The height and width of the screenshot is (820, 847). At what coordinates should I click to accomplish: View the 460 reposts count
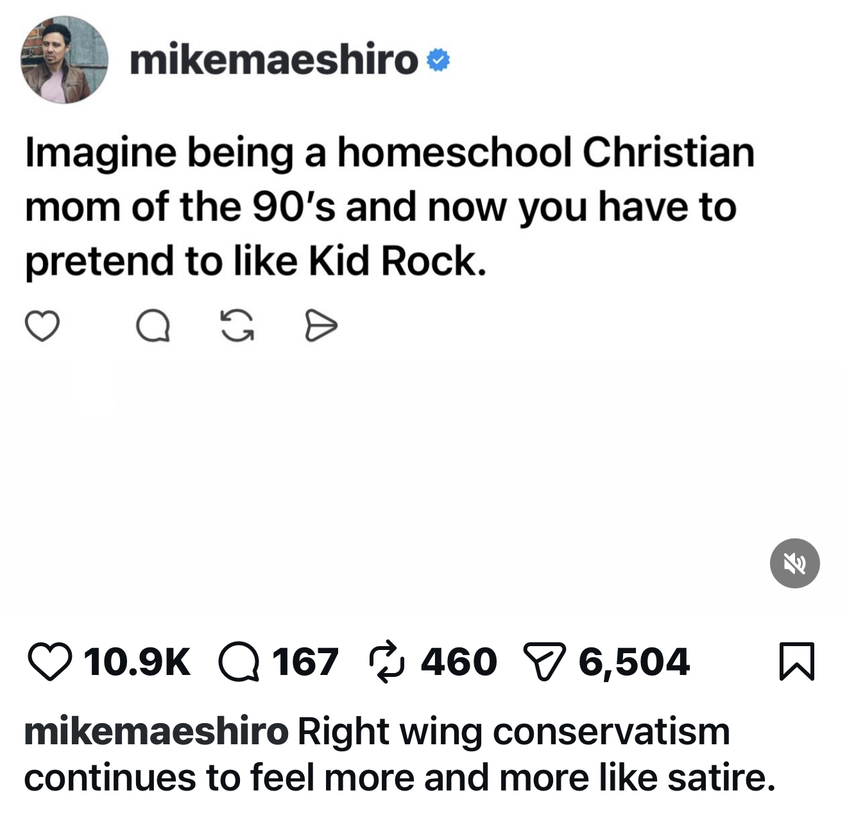pyautogui.click(x=459, y=662)
